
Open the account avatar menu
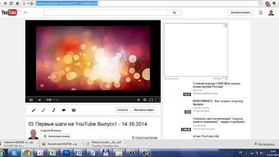click(271, 13)
